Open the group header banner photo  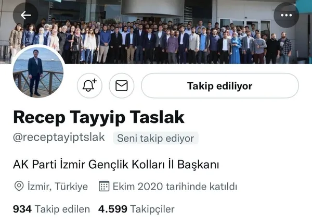(156, 32)
